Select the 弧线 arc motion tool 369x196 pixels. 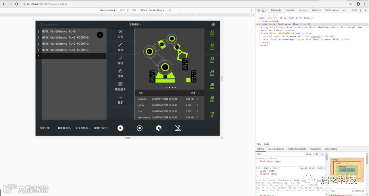pyautogui.click(x=120, y=60)
